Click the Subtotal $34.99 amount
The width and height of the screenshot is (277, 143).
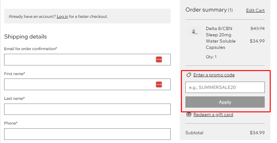pos(257,133)
